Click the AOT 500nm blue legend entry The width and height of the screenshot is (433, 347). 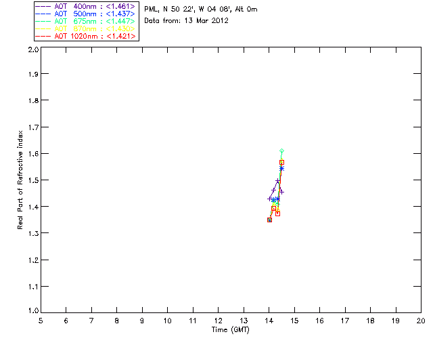(85, 14)
